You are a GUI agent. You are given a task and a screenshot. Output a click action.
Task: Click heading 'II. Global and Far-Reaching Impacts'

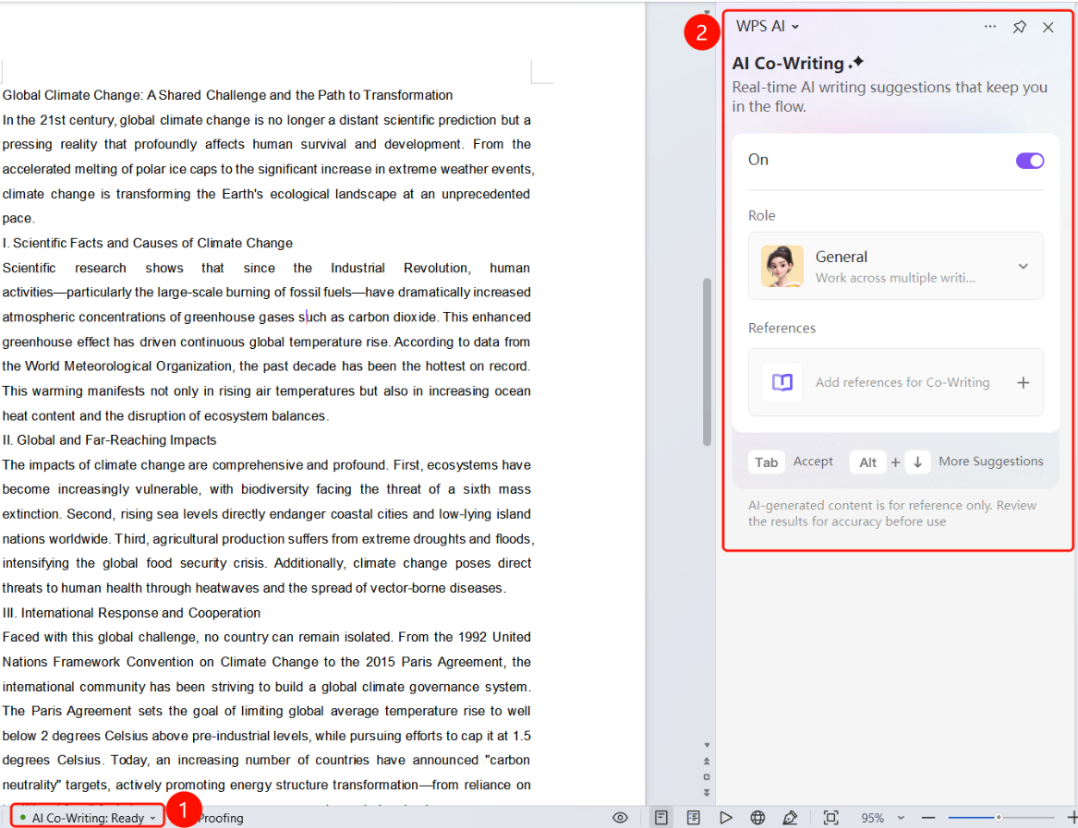109,440
